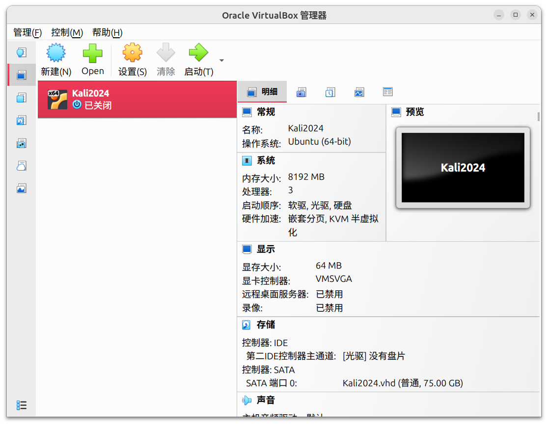Image resolution: width=548 pixels, height=425 pixels.
Task: Click the 常规 section icon
Action: pos(247,112)
